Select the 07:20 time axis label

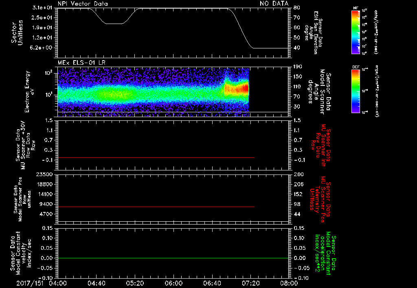pyautogui.click(x=250, y=283)
